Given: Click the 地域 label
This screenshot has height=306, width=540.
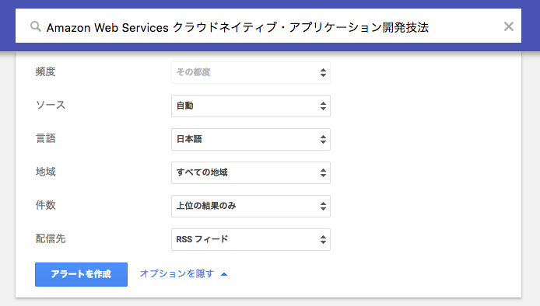Looking at the screenshot, I should 45,172.
